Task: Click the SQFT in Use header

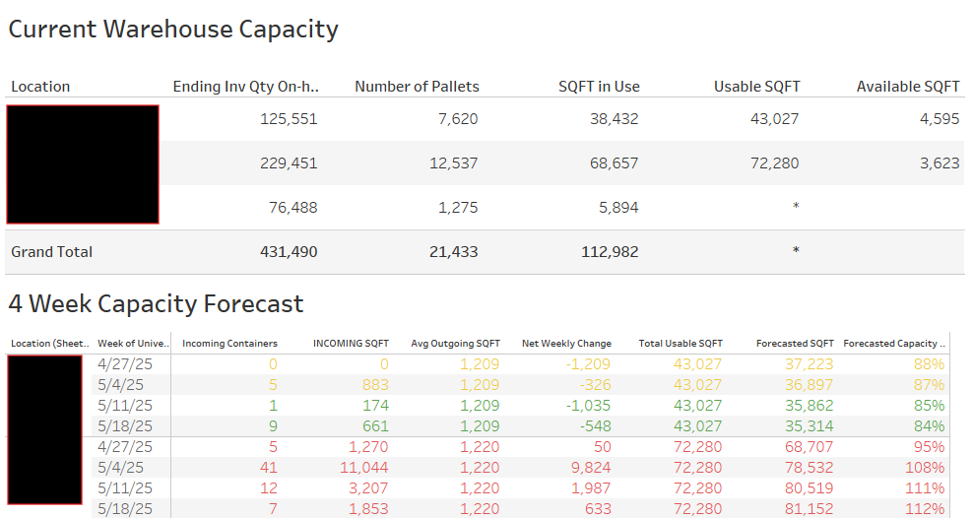Action: click(599, 87)
